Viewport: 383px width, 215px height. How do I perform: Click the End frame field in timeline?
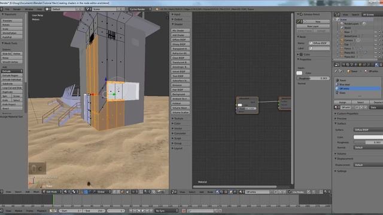click(x=93, y=211)
